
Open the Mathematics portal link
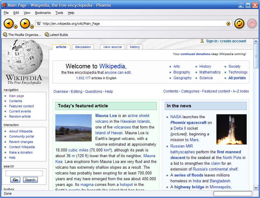(210, 72)
